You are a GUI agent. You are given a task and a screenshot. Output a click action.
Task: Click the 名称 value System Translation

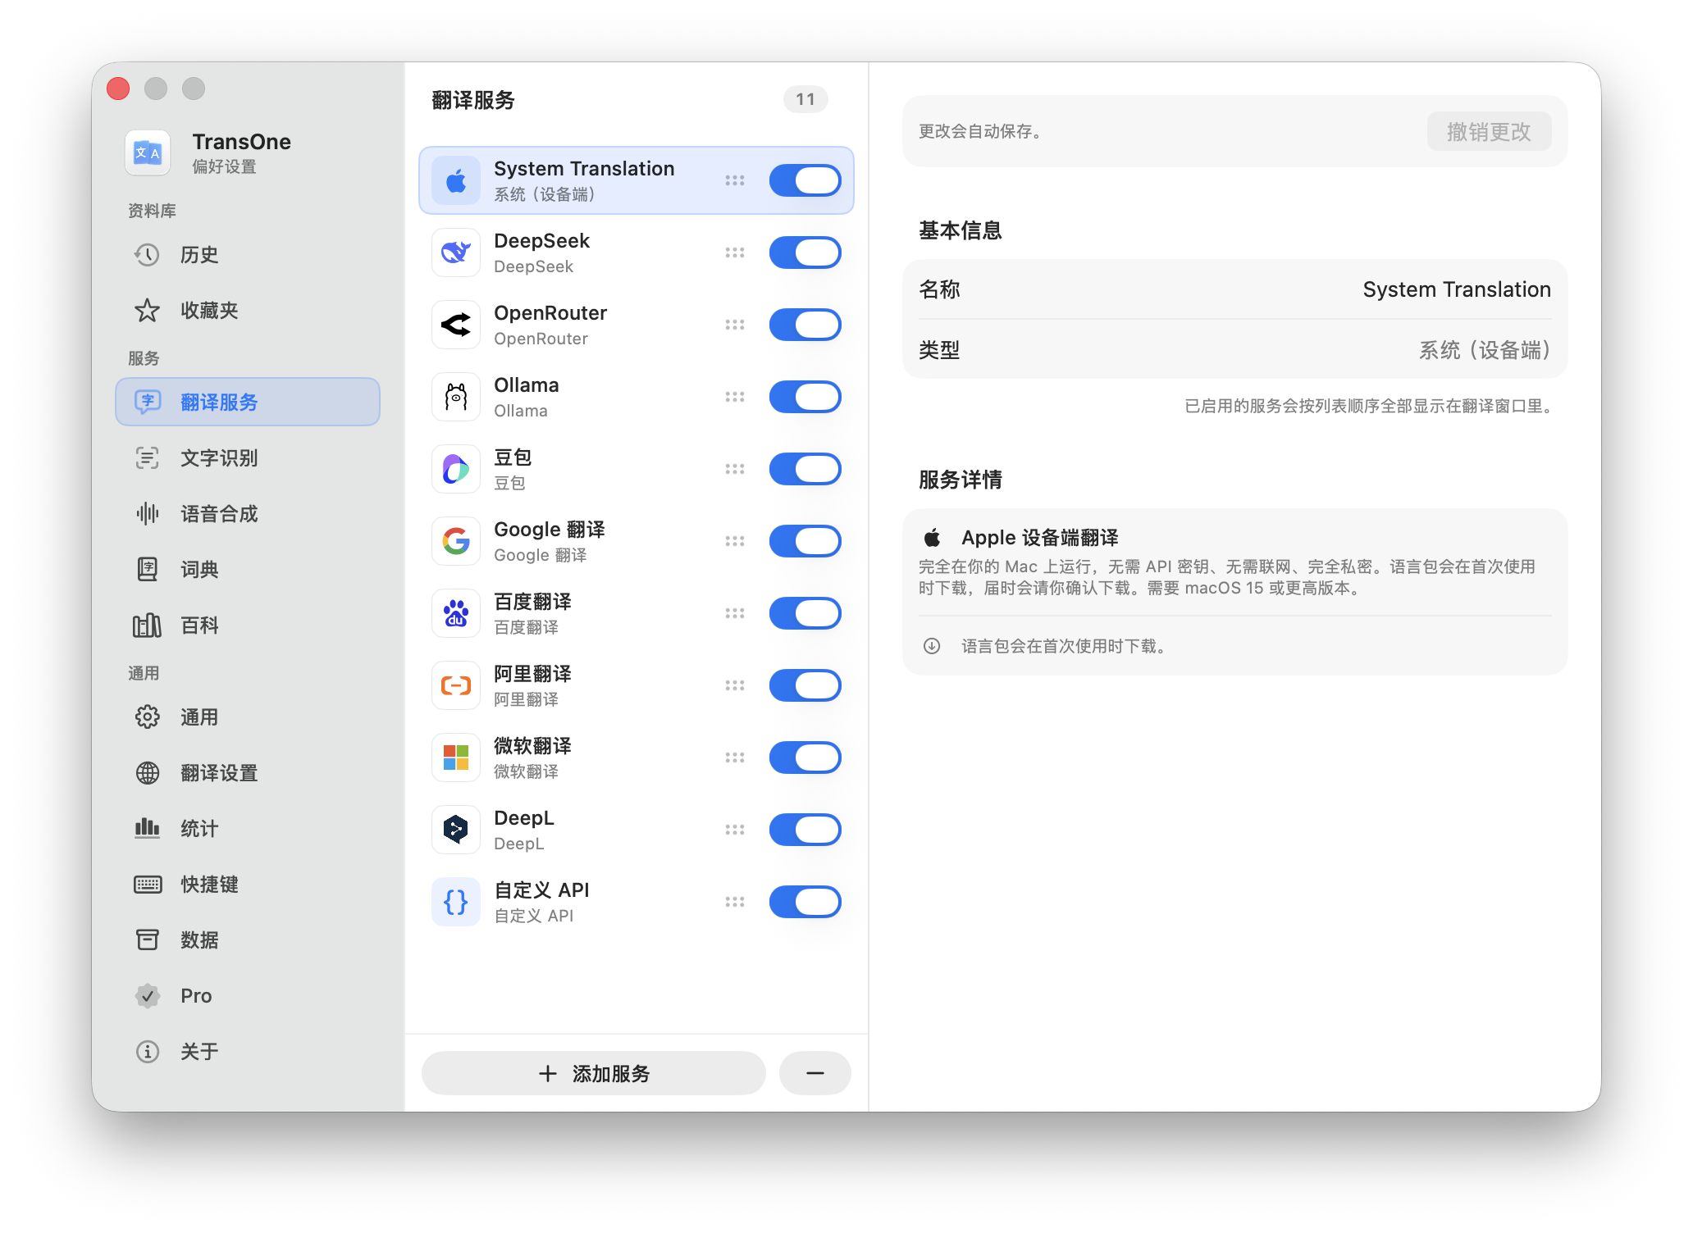[x=1457, y=289]
